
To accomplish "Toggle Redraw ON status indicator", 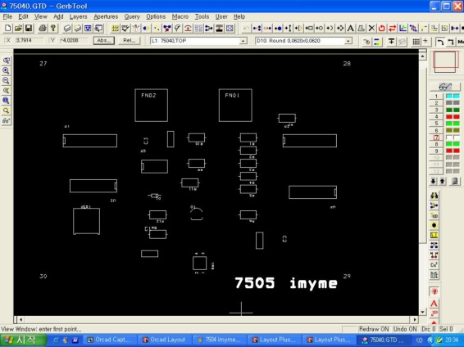I will point(374,329).
